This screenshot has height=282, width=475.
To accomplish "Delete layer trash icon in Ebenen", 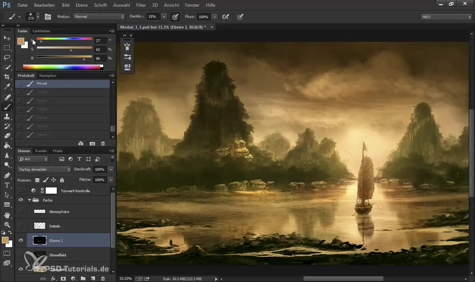I will [103, 278].
